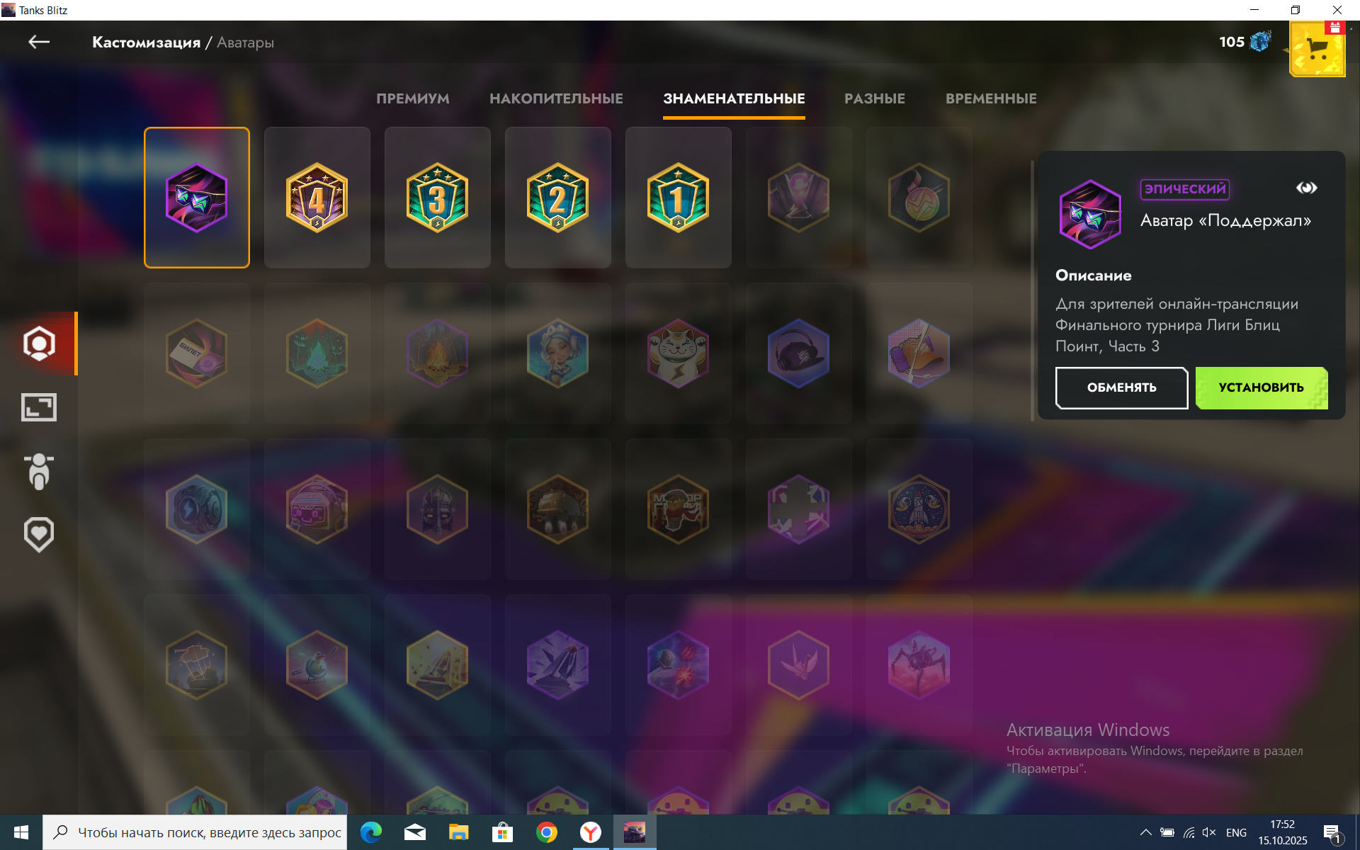Switch to the ПРЕМИУМ tab
1360x850 pixels.
(x=413, y=98)
